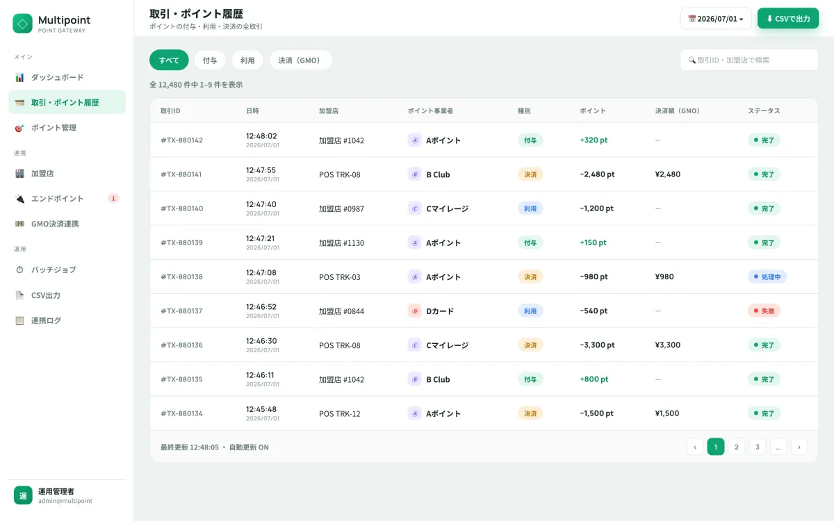Click the 連携ログ notepad icon

(x=19, y=320)
